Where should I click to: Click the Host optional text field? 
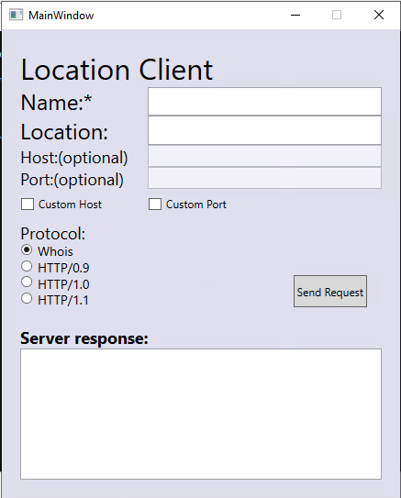click(264, 156)
